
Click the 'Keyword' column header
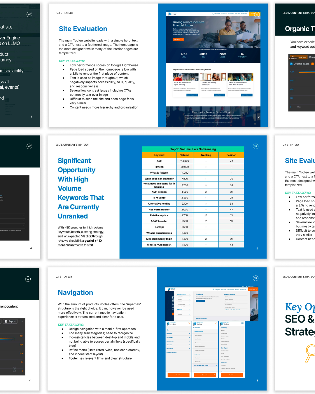pyautogui.click(x=159, y=155)
